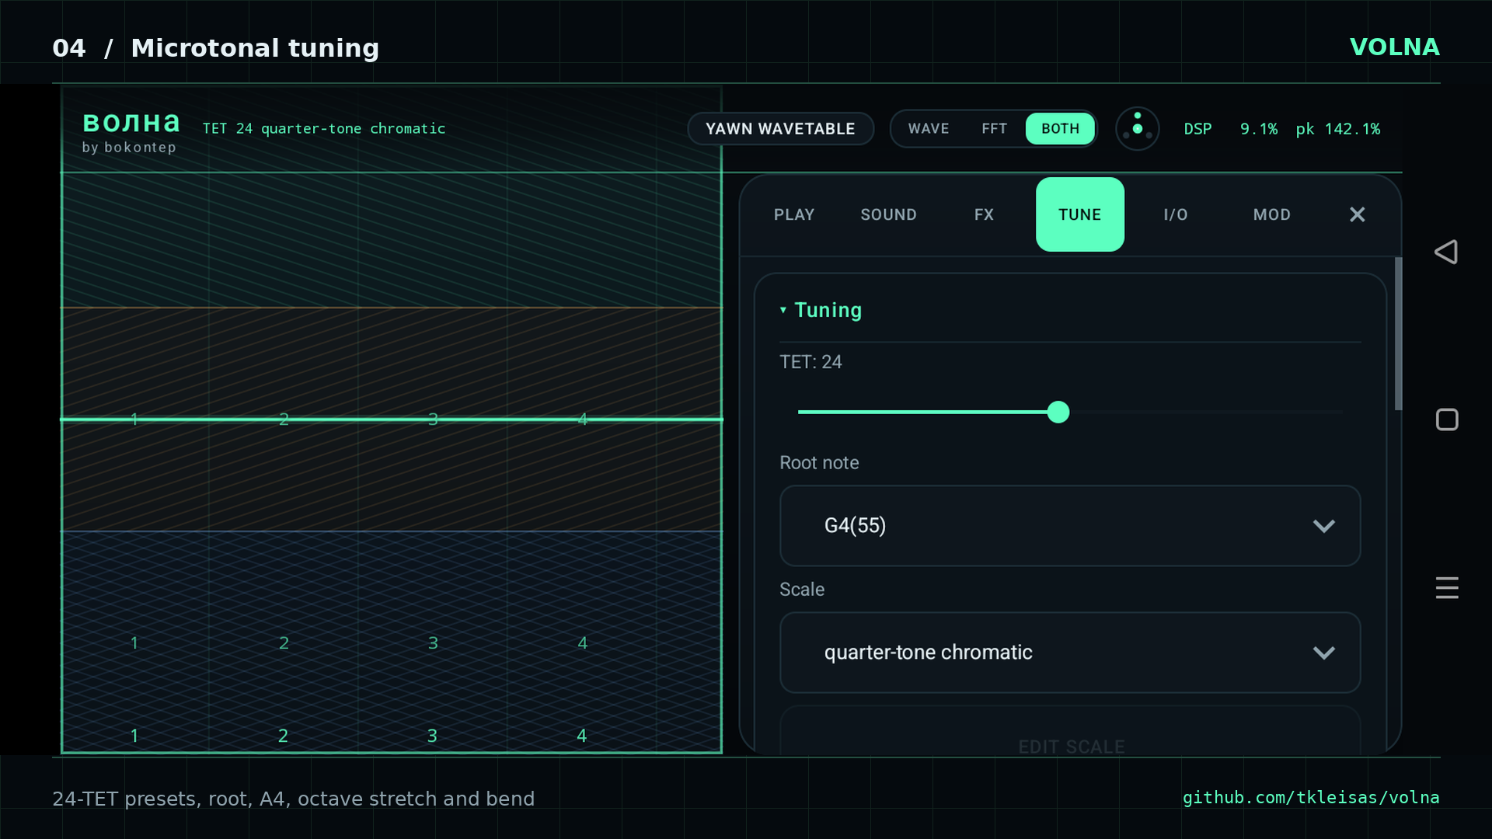The height and width of the screenshot is (839, 1492).
Task: Tap the Android back triangle icon
Action: (x=1446, y=252)
